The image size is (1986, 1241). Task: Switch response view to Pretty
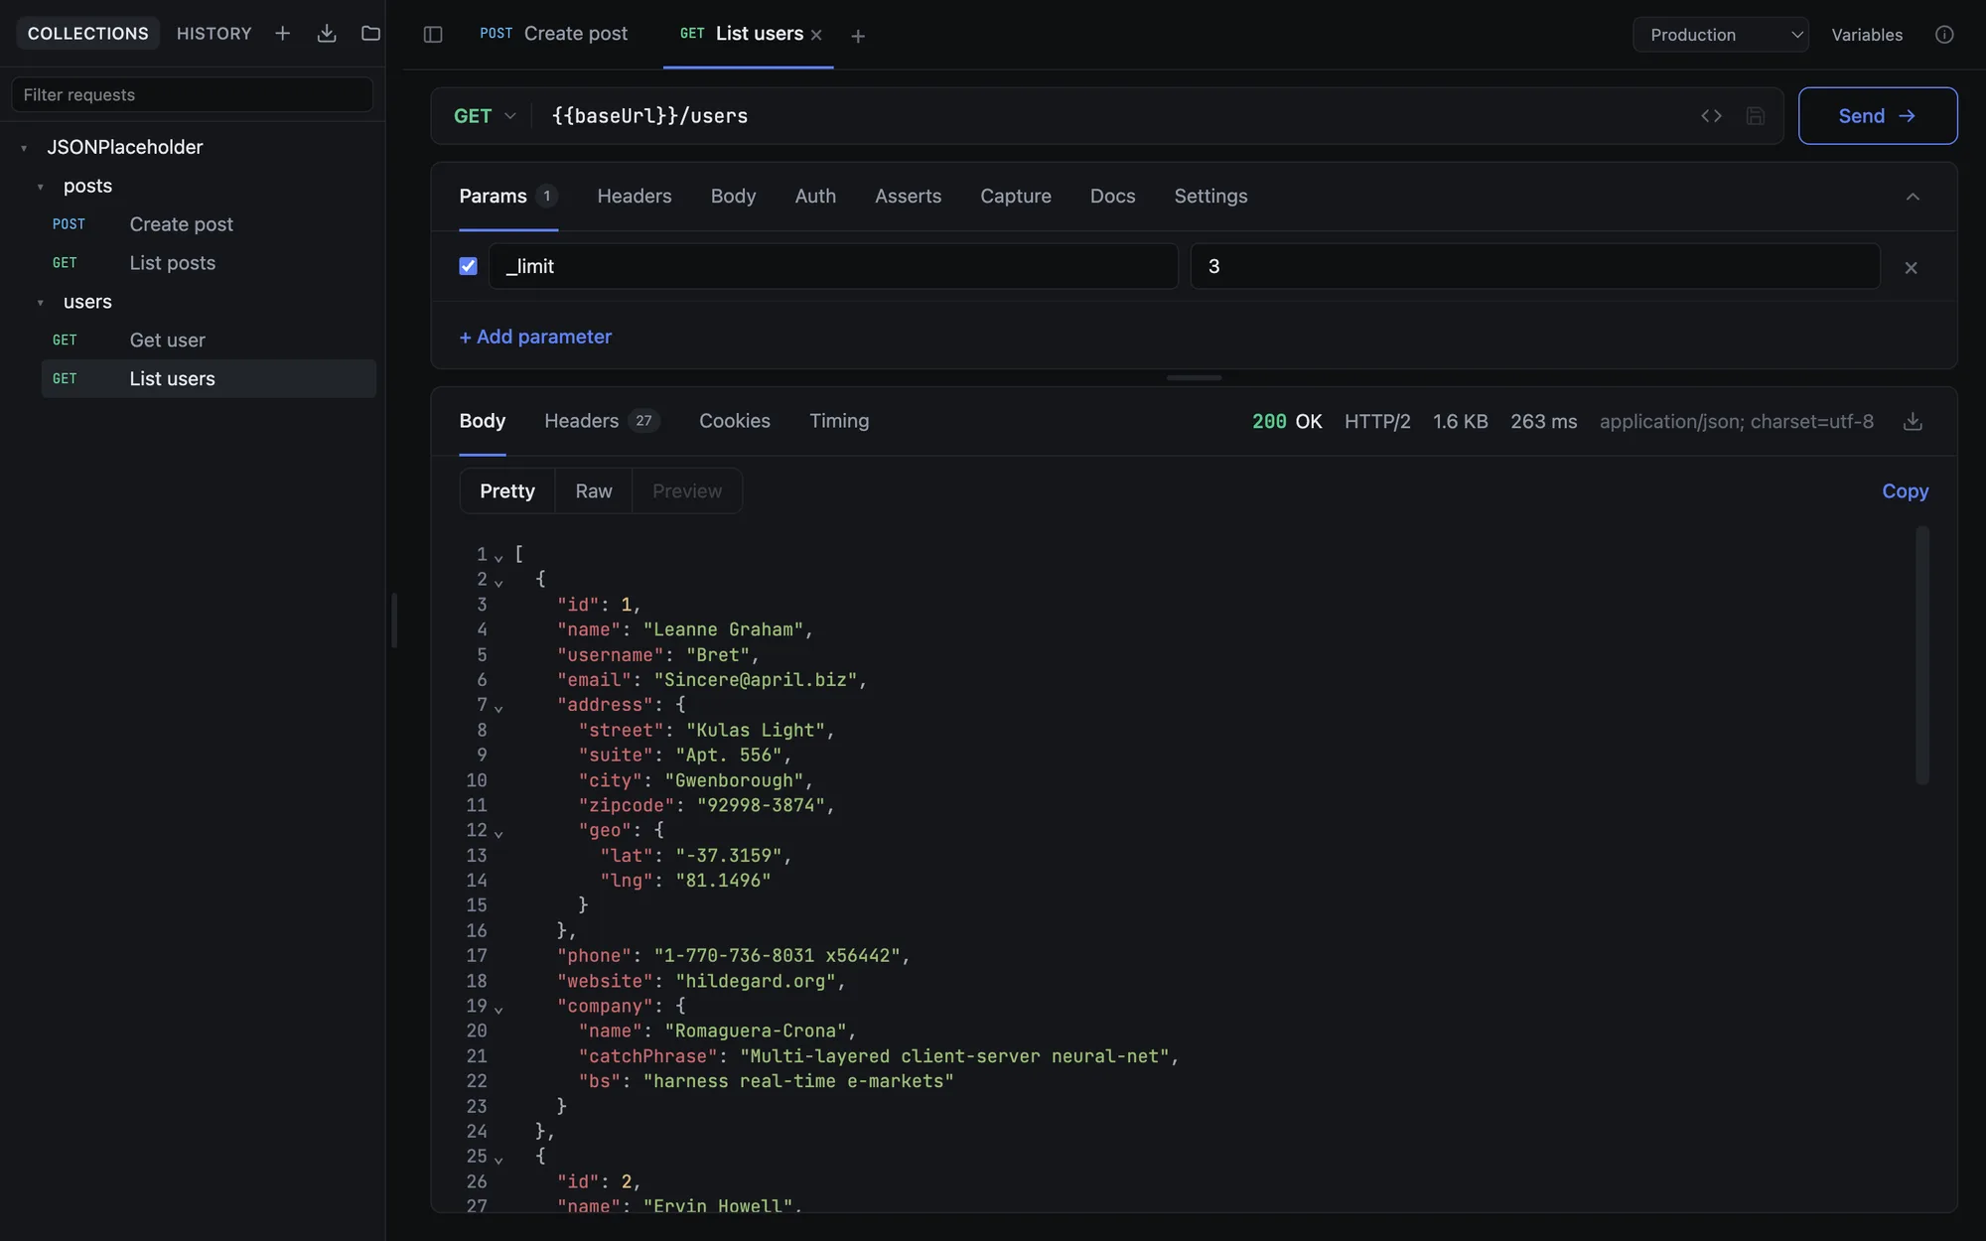(x=507, y=491)
